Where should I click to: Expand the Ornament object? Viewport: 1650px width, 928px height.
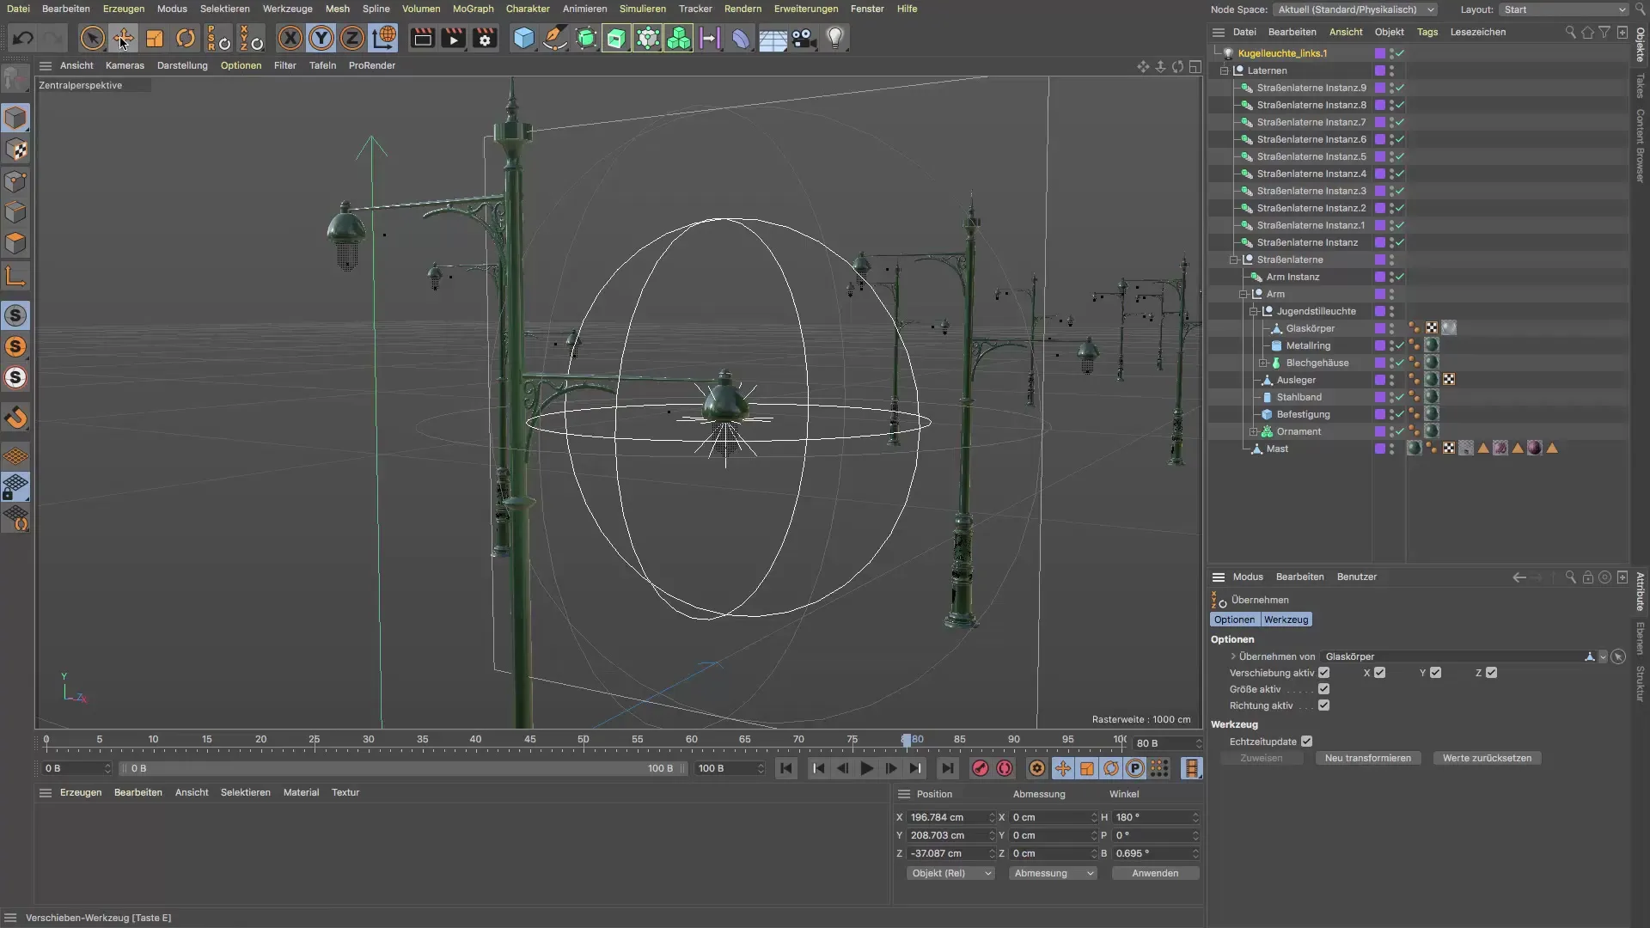click(1254, 431)
